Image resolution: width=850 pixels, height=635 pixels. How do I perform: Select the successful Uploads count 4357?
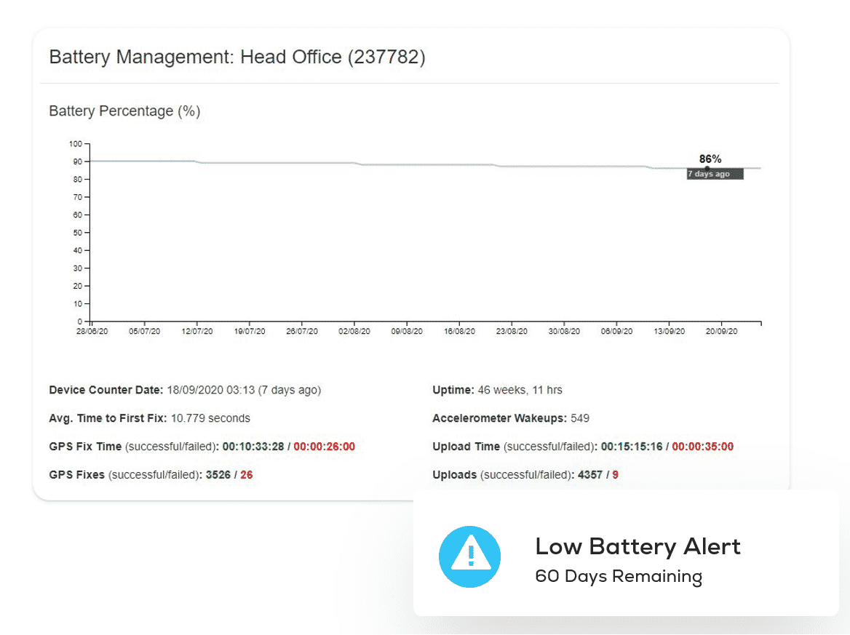589,475
